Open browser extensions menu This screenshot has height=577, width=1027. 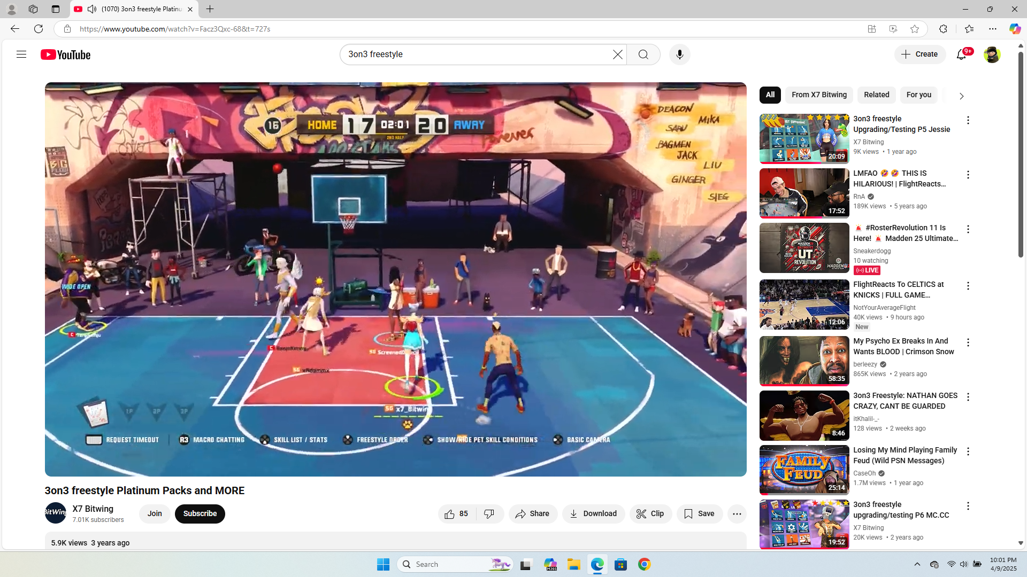[943, 29]
